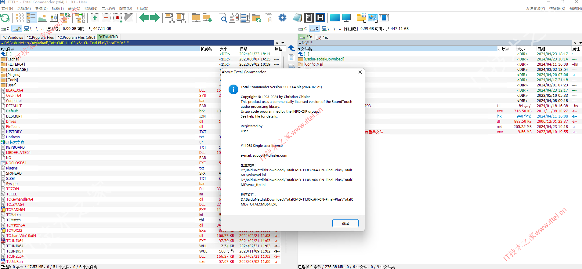Viewport: 582px width, 269px height.
Task: Open the 系统资源(Y) menu
Action: coord(535,9)
